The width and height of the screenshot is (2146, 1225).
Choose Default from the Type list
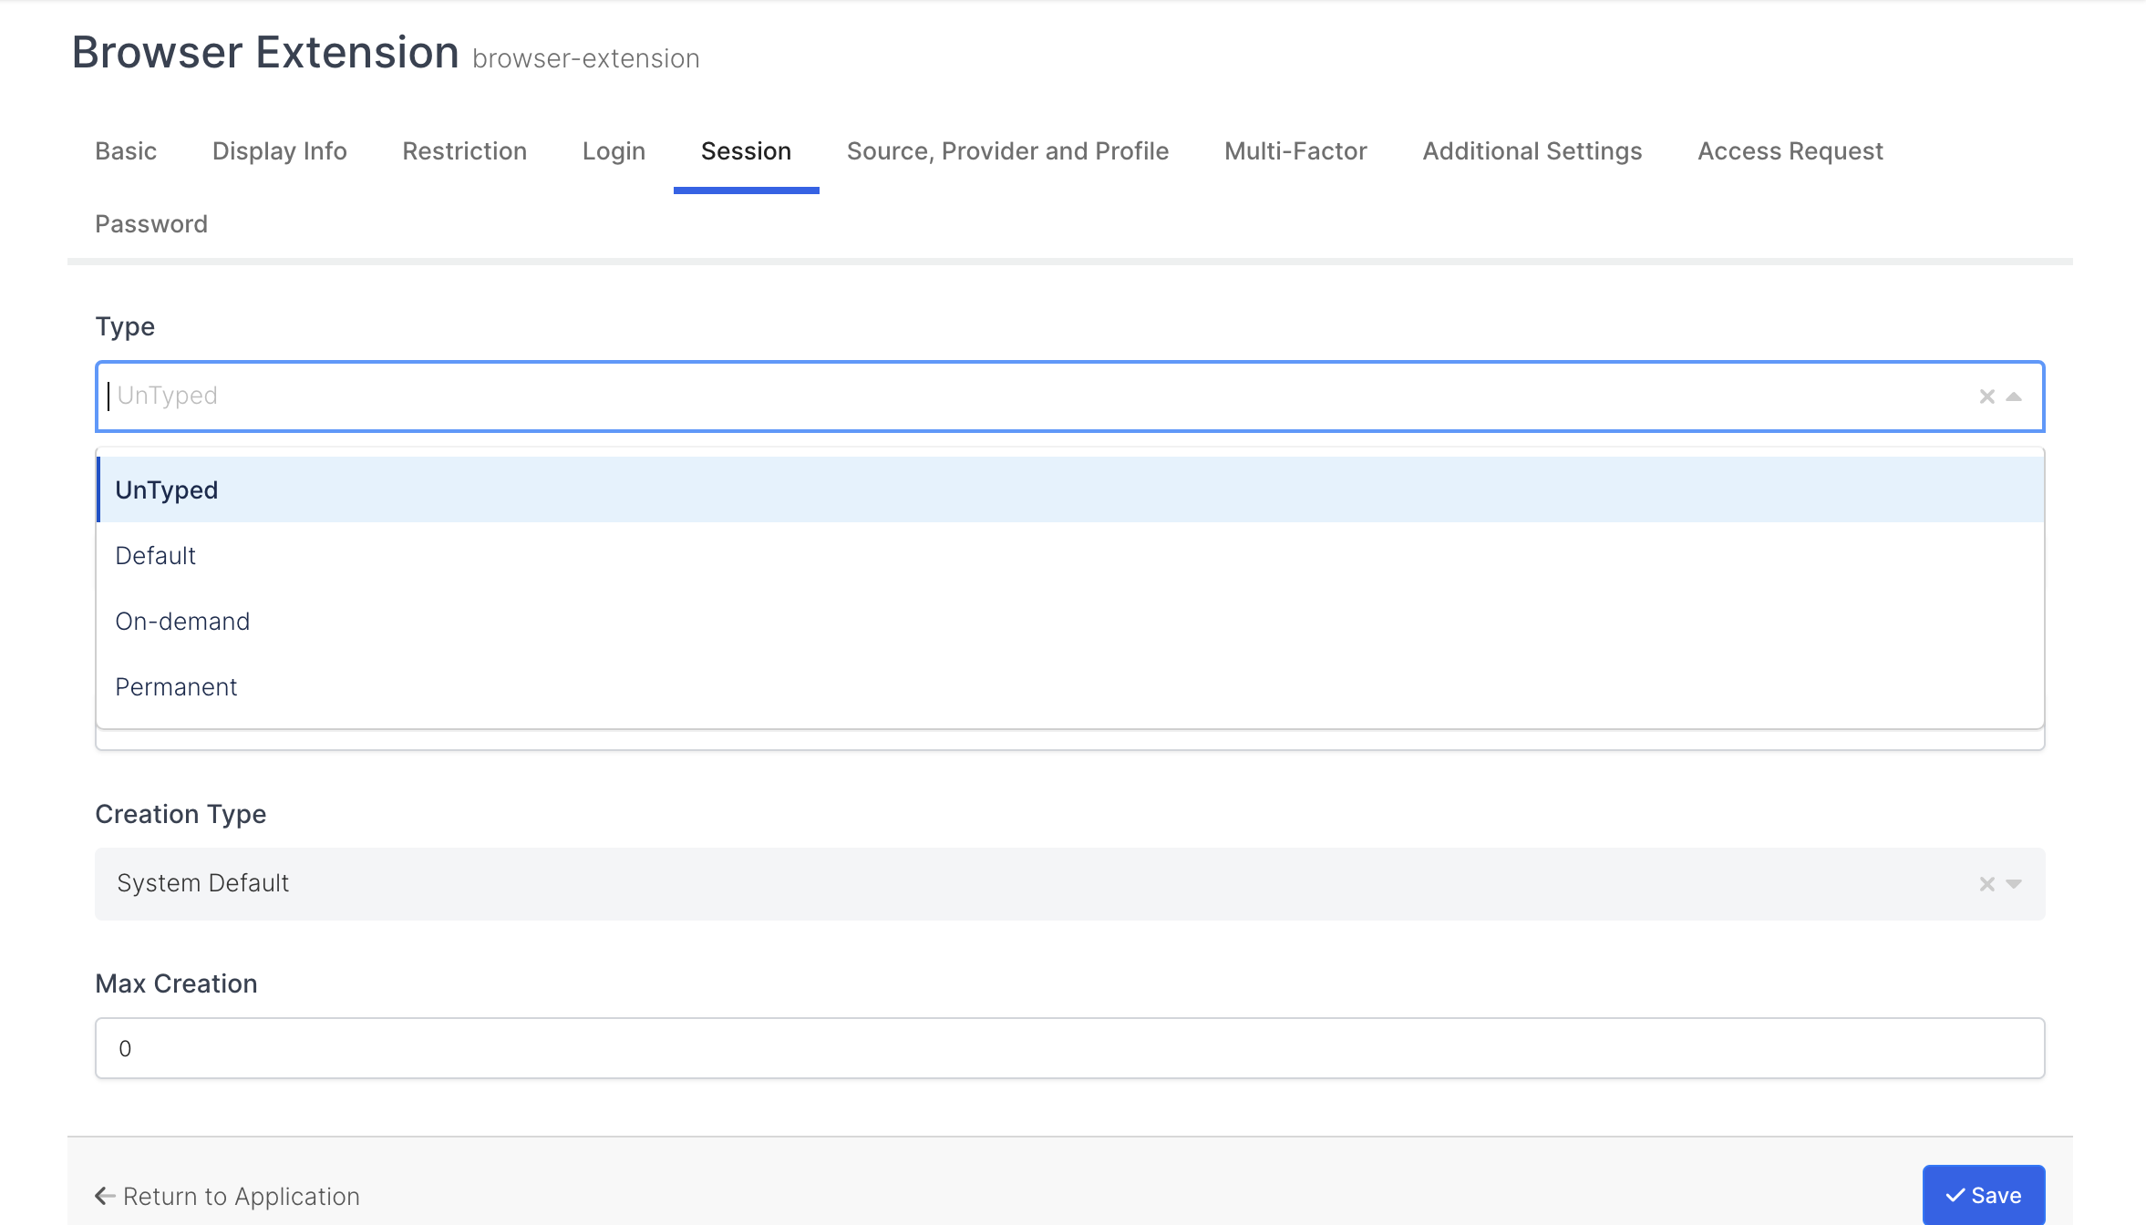click(x=156, y=555)
